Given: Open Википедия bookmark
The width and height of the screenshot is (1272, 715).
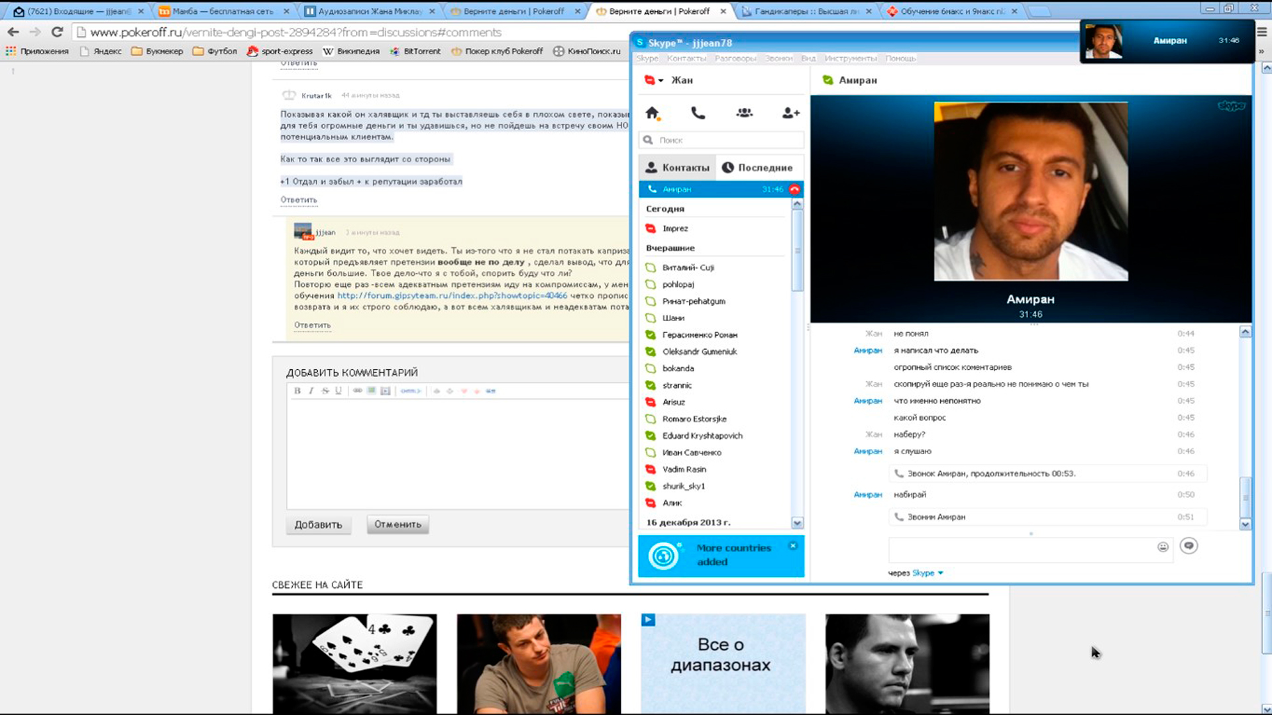Looking at the screenshot, I should coord(351,51).
